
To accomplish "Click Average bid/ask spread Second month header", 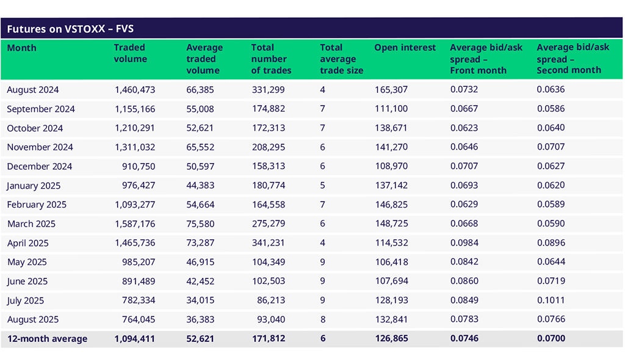I will pos(573,59).
